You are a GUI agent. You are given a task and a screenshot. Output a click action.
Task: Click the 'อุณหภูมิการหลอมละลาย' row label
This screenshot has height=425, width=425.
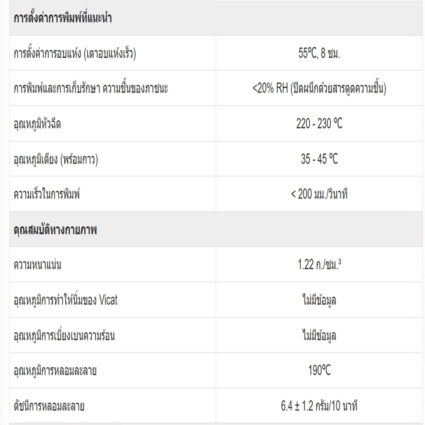55,371
